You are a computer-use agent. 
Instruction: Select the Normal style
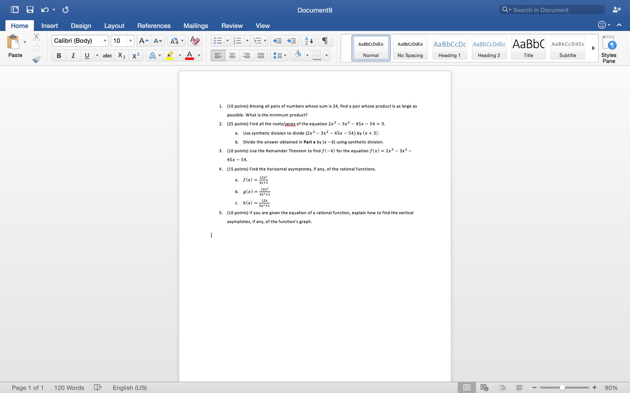point(370,48)
